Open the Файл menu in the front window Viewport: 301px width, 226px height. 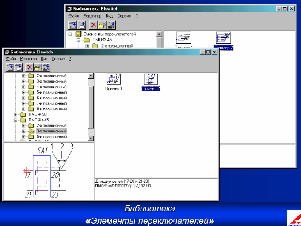pyautogui.click(x=11, y=59)
